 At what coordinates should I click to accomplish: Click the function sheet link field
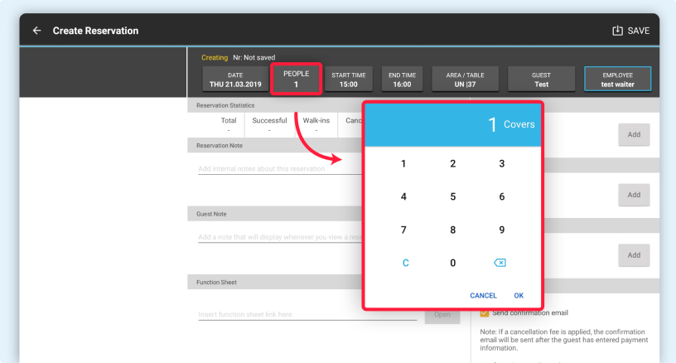307,314
